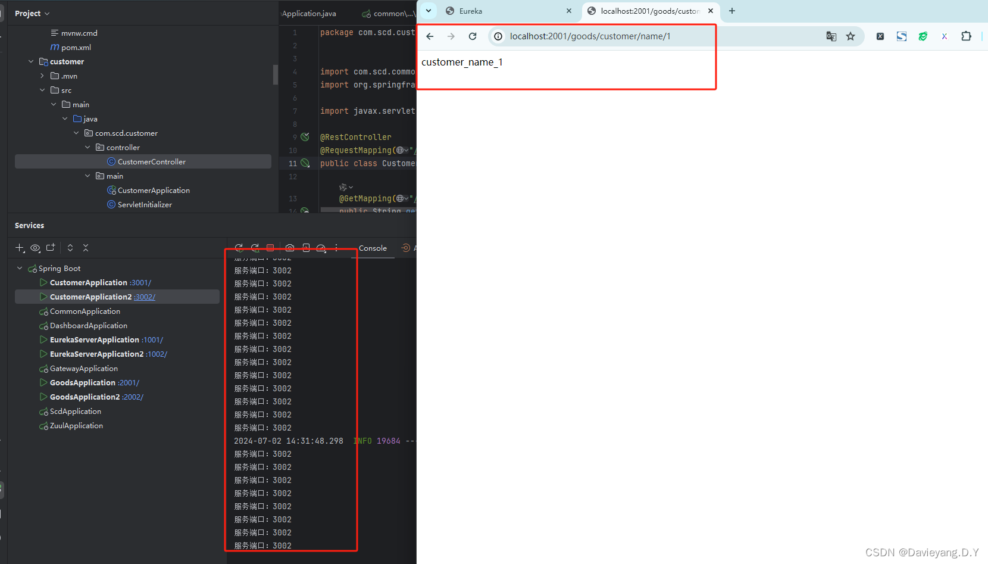988x564 pixels.
Task: Stop the running CustomerApplication2 service
Action: coord(270,248)
